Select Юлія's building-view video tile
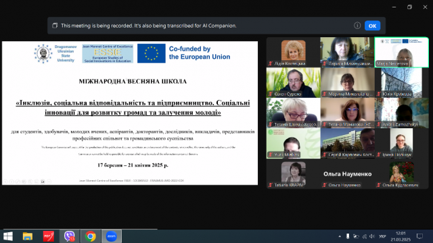Image resolution: width=433 pixels, height=243 pixels. 401,82
